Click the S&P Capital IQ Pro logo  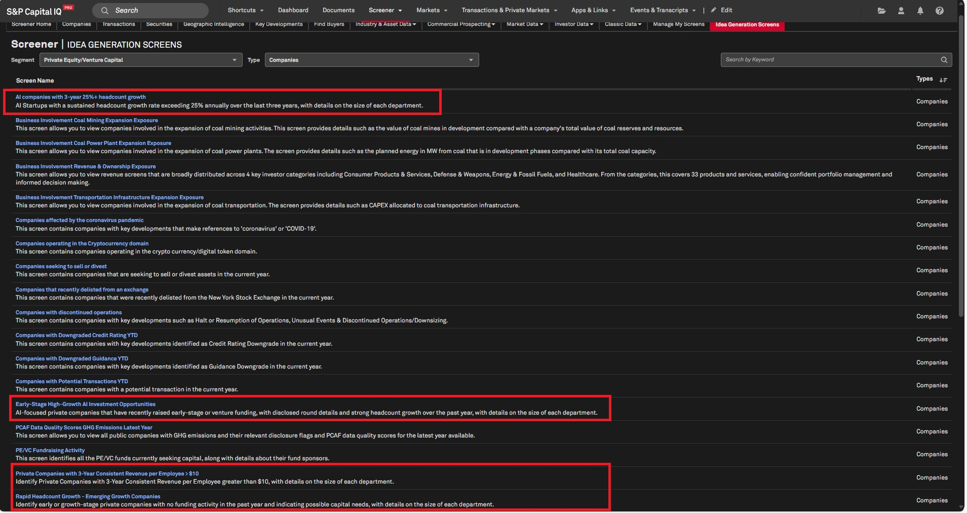40,11
